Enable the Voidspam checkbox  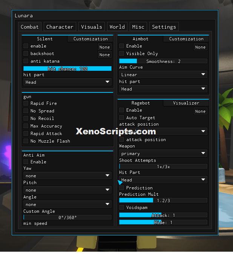pyautogui.click(x=121, y=208)
